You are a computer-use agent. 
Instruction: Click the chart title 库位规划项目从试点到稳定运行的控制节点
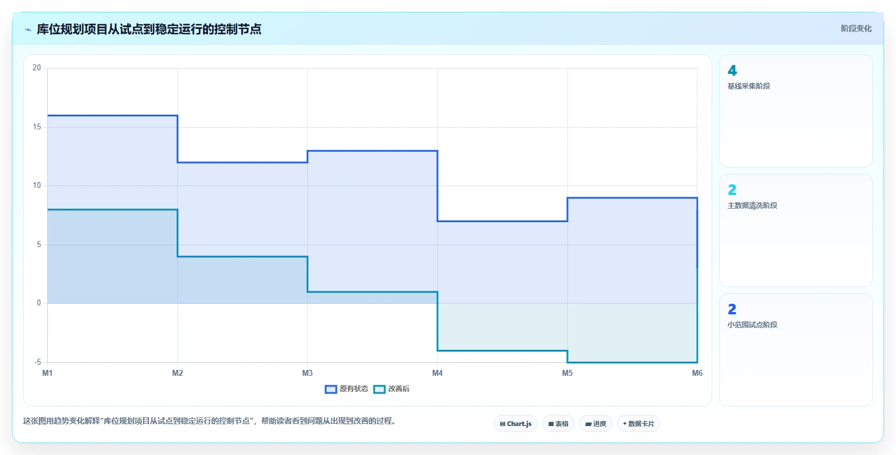point(149,29)
